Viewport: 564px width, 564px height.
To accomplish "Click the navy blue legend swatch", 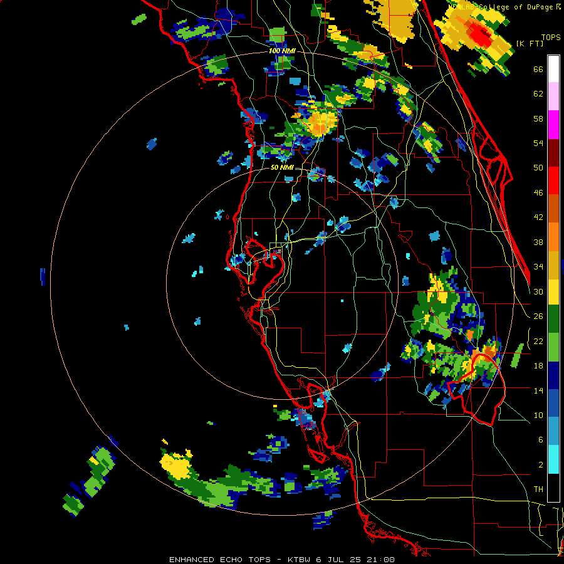I will [553, 375].
